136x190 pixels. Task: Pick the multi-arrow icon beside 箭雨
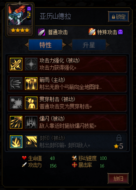pyautogui.click(x=16, y=83)
